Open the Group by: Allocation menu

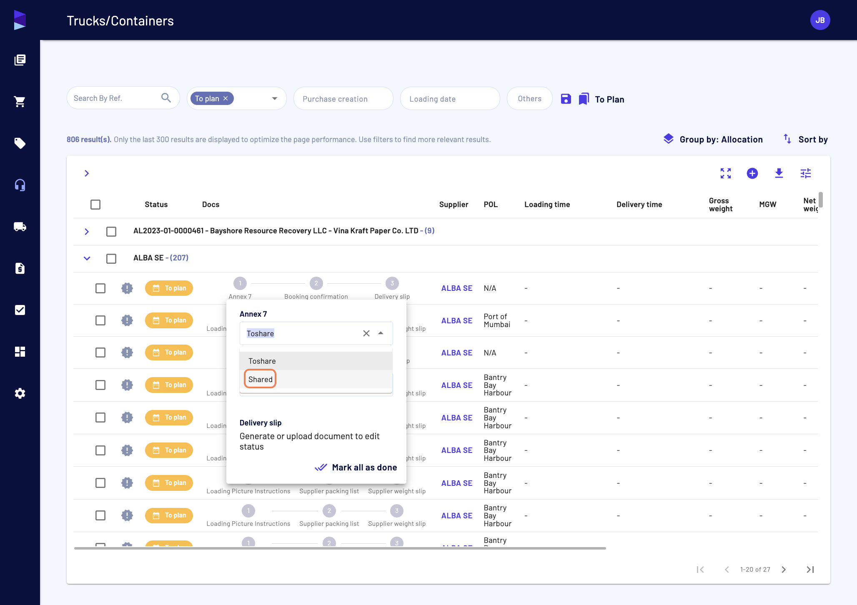pyautogui.click(x=713, y=140)
